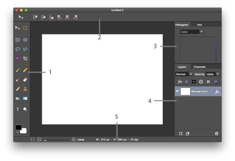Click the zoom slider in status bar
Screen dimensions: 235x161
click(57, 140)
